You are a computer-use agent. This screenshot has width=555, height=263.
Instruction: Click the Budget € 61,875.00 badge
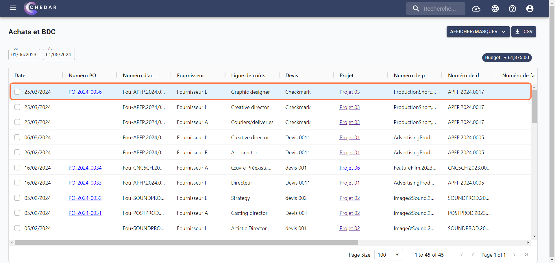(x=507, y=57)
